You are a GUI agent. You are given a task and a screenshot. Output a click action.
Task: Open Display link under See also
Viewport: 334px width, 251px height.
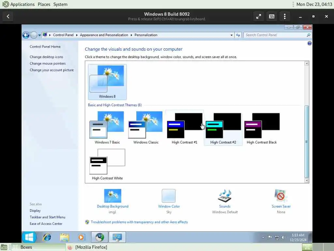[x=35, y=211]
